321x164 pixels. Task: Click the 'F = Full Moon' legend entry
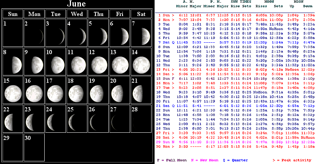tap(172, 160)
